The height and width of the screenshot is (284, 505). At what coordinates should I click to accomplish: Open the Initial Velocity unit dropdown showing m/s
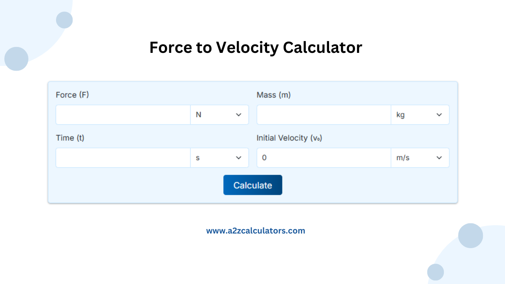[420, 157]
